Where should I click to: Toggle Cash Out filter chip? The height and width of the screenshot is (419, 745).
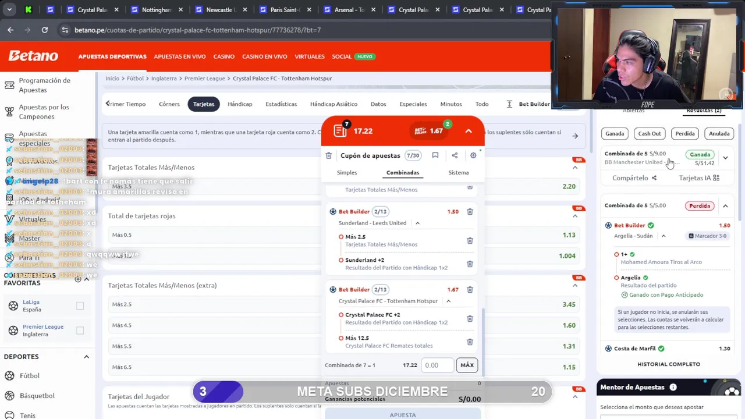650,133
